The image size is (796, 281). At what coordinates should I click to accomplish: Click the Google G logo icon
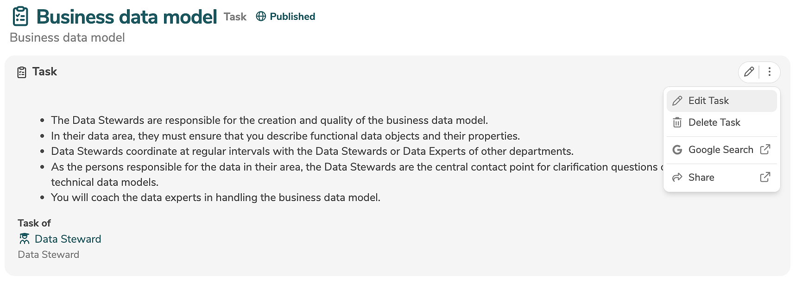(x=677, y=150)
